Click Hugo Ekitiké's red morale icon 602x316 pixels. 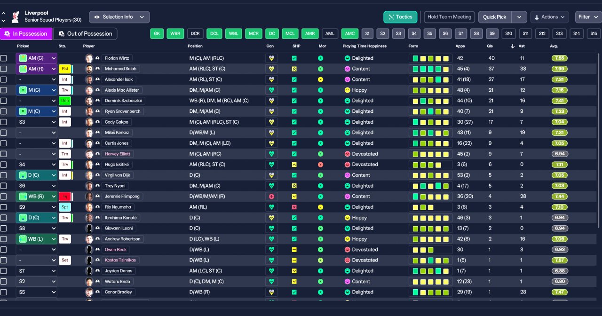[321, 165]
